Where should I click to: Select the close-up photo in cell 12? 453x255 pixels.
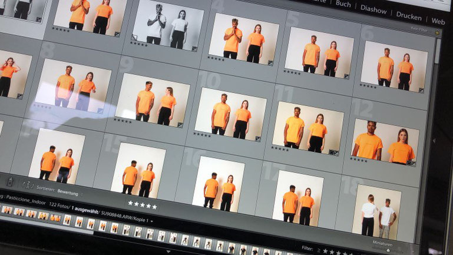[385, 143]
